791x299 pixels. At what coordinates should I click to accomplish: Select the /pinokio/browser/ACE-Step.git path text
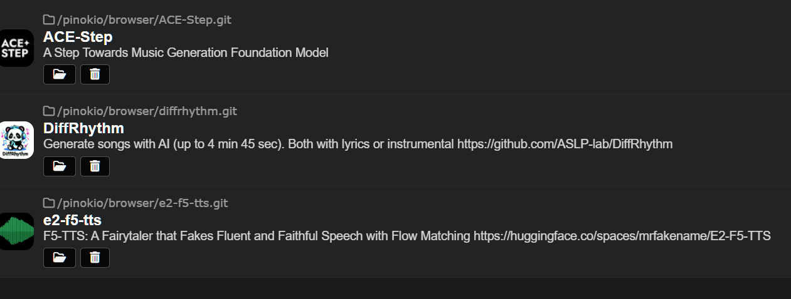(144, 20)
